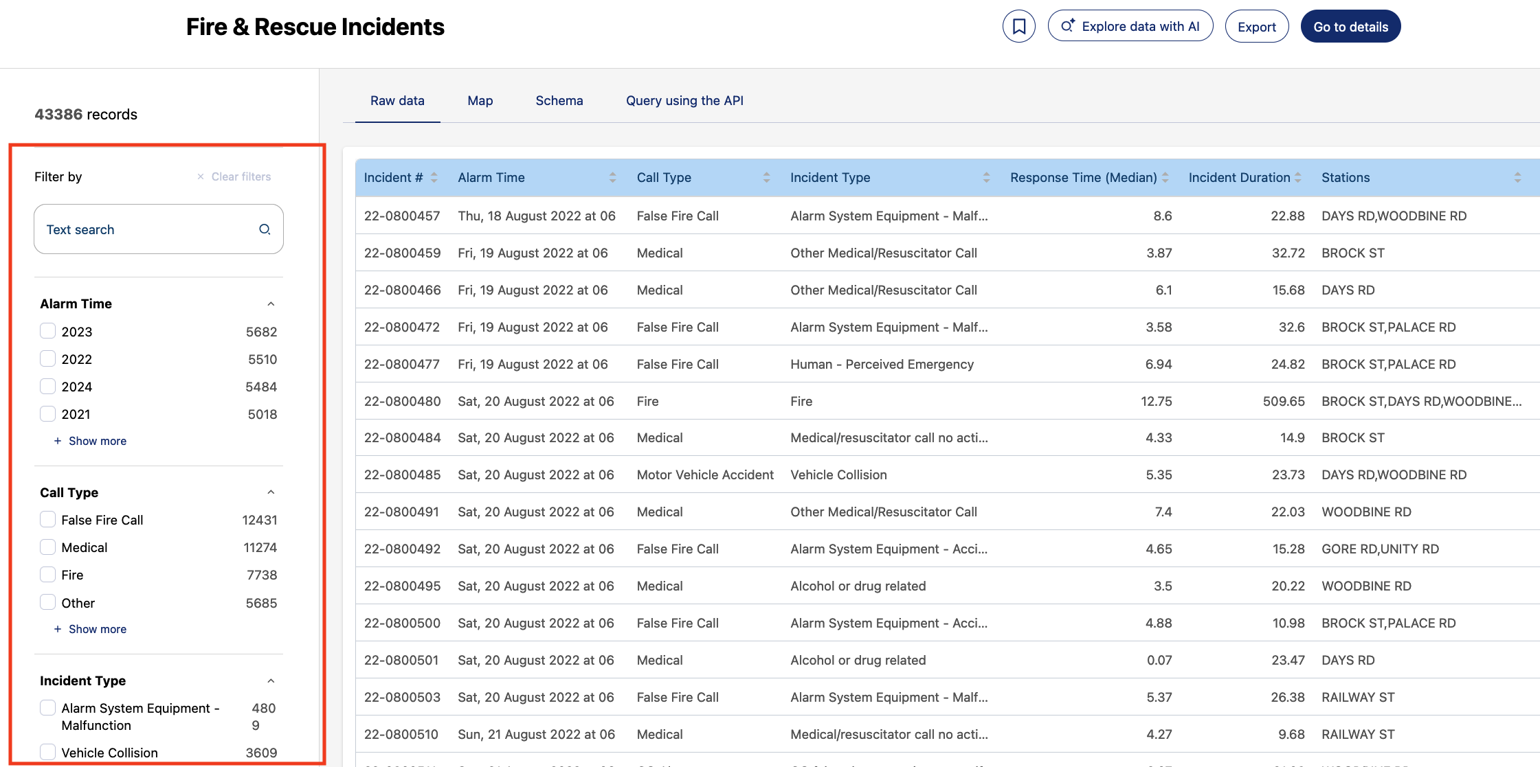The height and width of the screenshot is (767, 1540).
Task: Click the bookmark icon in header
Action: tap(1018, 27)
